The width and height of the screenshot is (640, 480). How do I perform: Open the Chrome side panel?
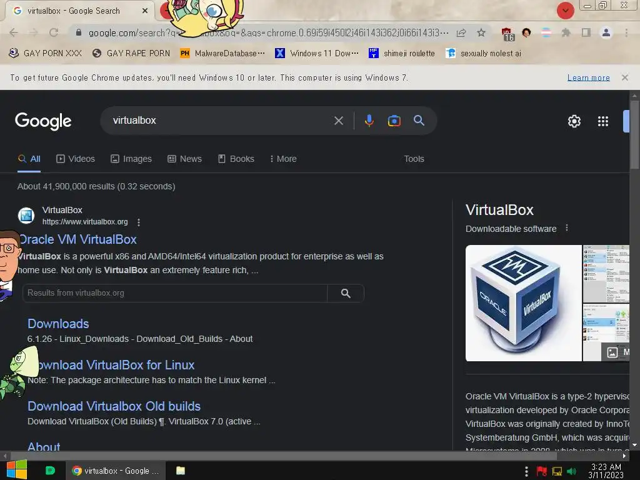586,32
